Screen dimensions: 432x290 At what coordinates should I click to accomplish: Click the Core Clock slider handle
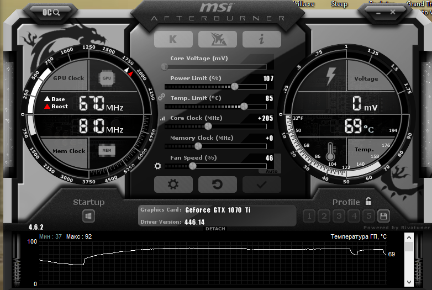click(208, 126)
